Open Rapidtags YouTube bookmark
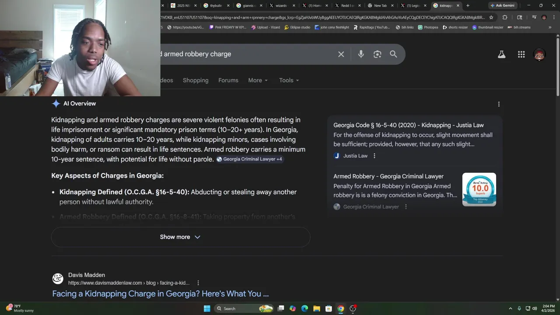The height and width of the screenshot is (315, 560). point(371,27)
